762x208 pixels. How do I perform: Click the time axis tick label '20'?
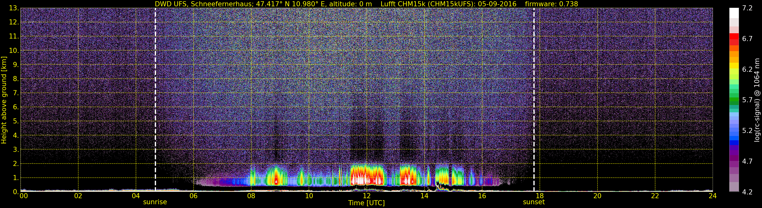click(597, 196)
